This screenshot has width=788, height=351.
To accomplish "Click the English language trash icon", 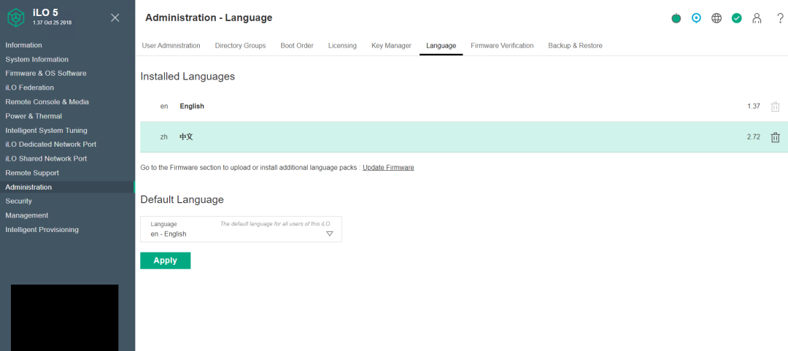I will coord(776,107).
